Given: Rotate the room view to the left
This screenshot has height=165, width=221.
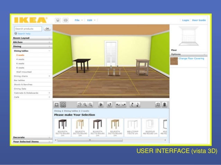Looking at the screenshot, I should [118, 105].
